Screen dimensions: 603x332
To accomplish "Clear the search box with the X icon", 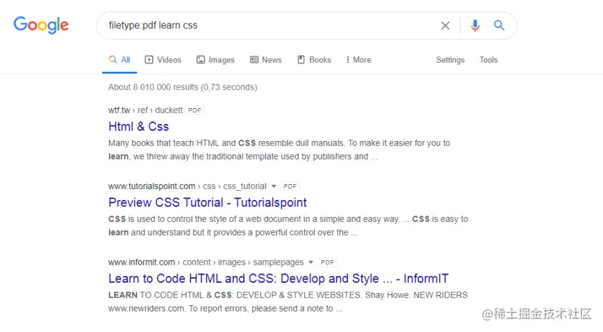I will [x=445, y=25].
